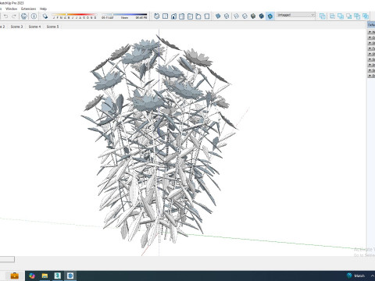375x281 pixels.
Task: Open the Help menu
Action: 43,9
